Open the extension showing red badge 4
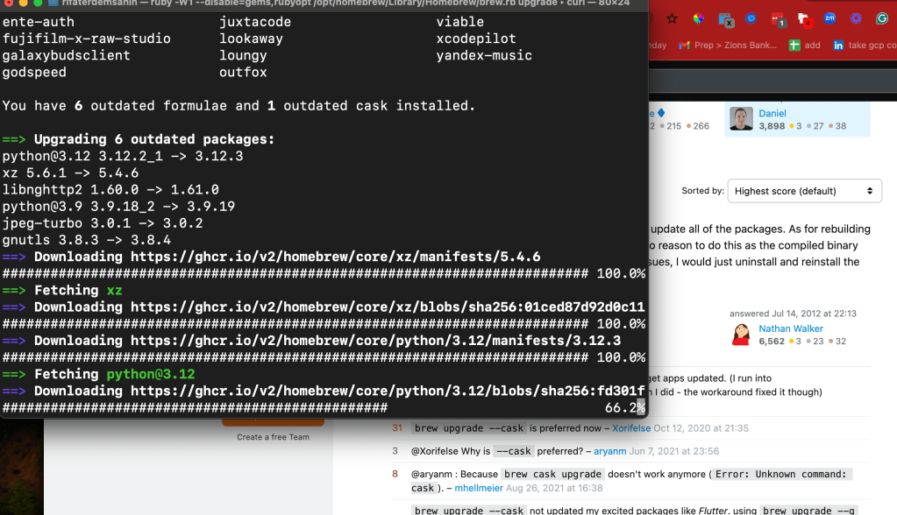 805,20
